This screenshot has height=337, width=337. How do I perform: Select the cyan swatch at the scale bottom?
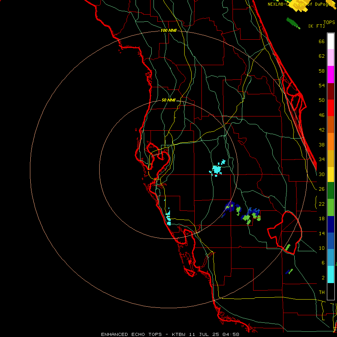pyautogui.click(x=331, y=274)
